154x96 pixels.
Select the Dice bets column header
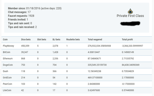26,39
